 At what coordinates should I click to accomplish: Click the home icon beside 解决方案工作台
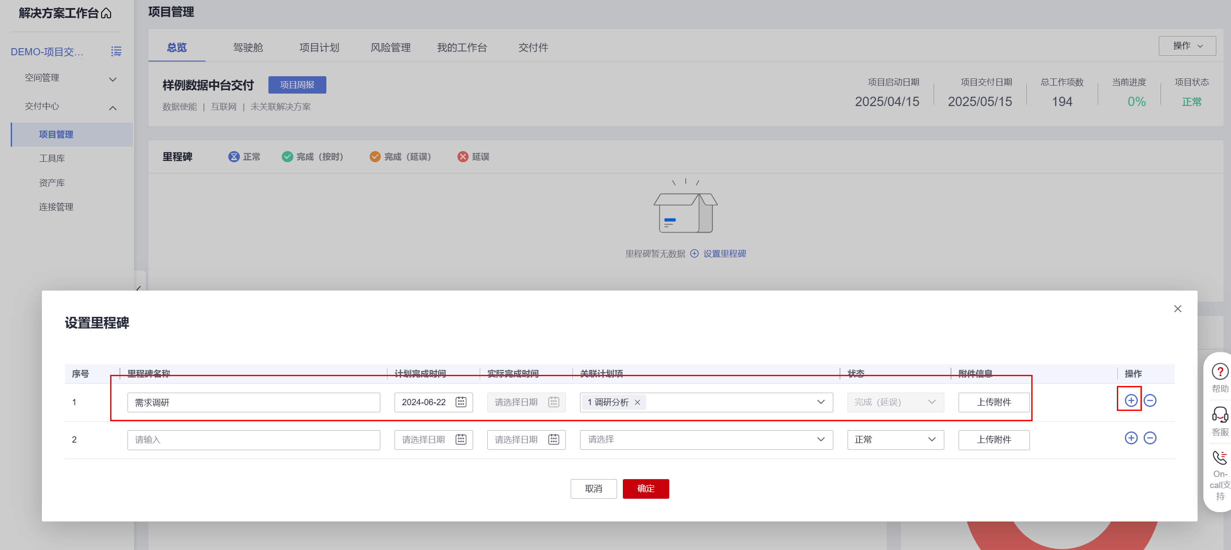106,13
